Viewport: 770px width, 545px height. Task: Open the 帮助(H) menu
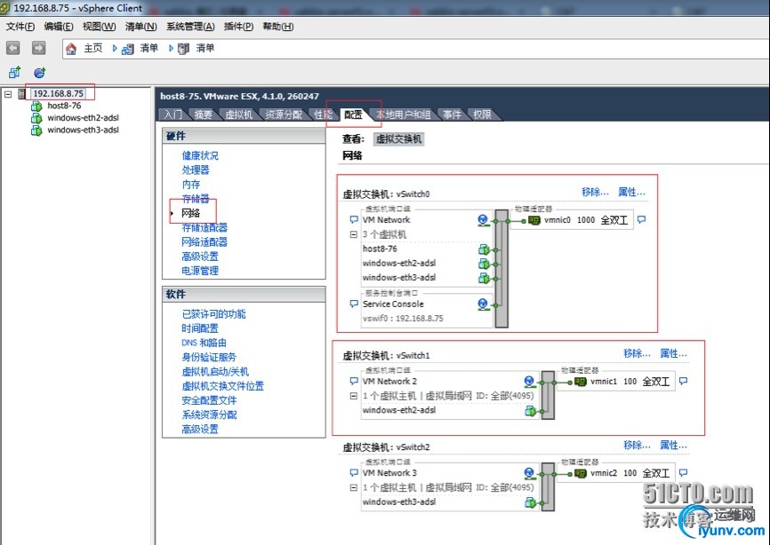point(278,27)
